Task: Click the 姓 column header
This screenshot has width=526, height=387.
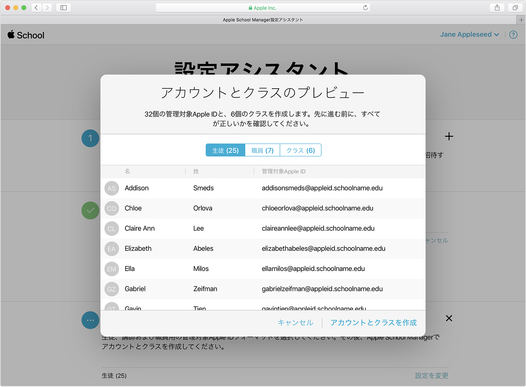Action: point(196,171)
